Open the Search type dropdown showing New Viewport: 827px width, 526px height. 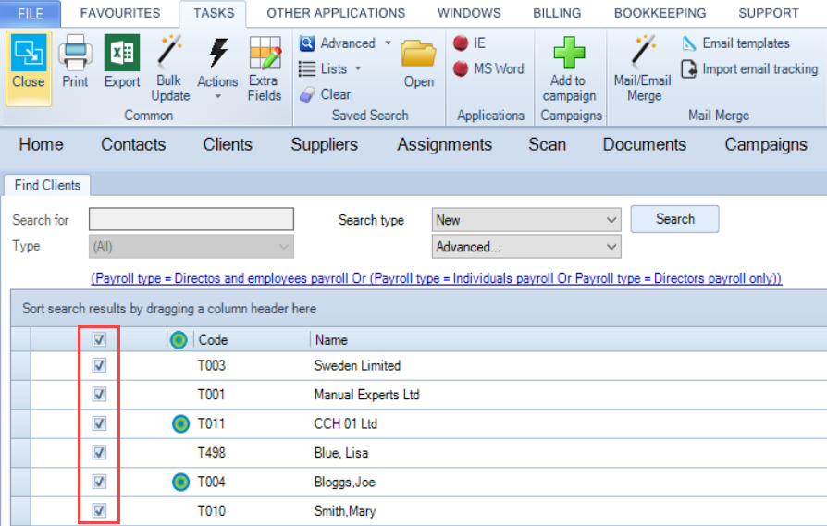point(526,220)
